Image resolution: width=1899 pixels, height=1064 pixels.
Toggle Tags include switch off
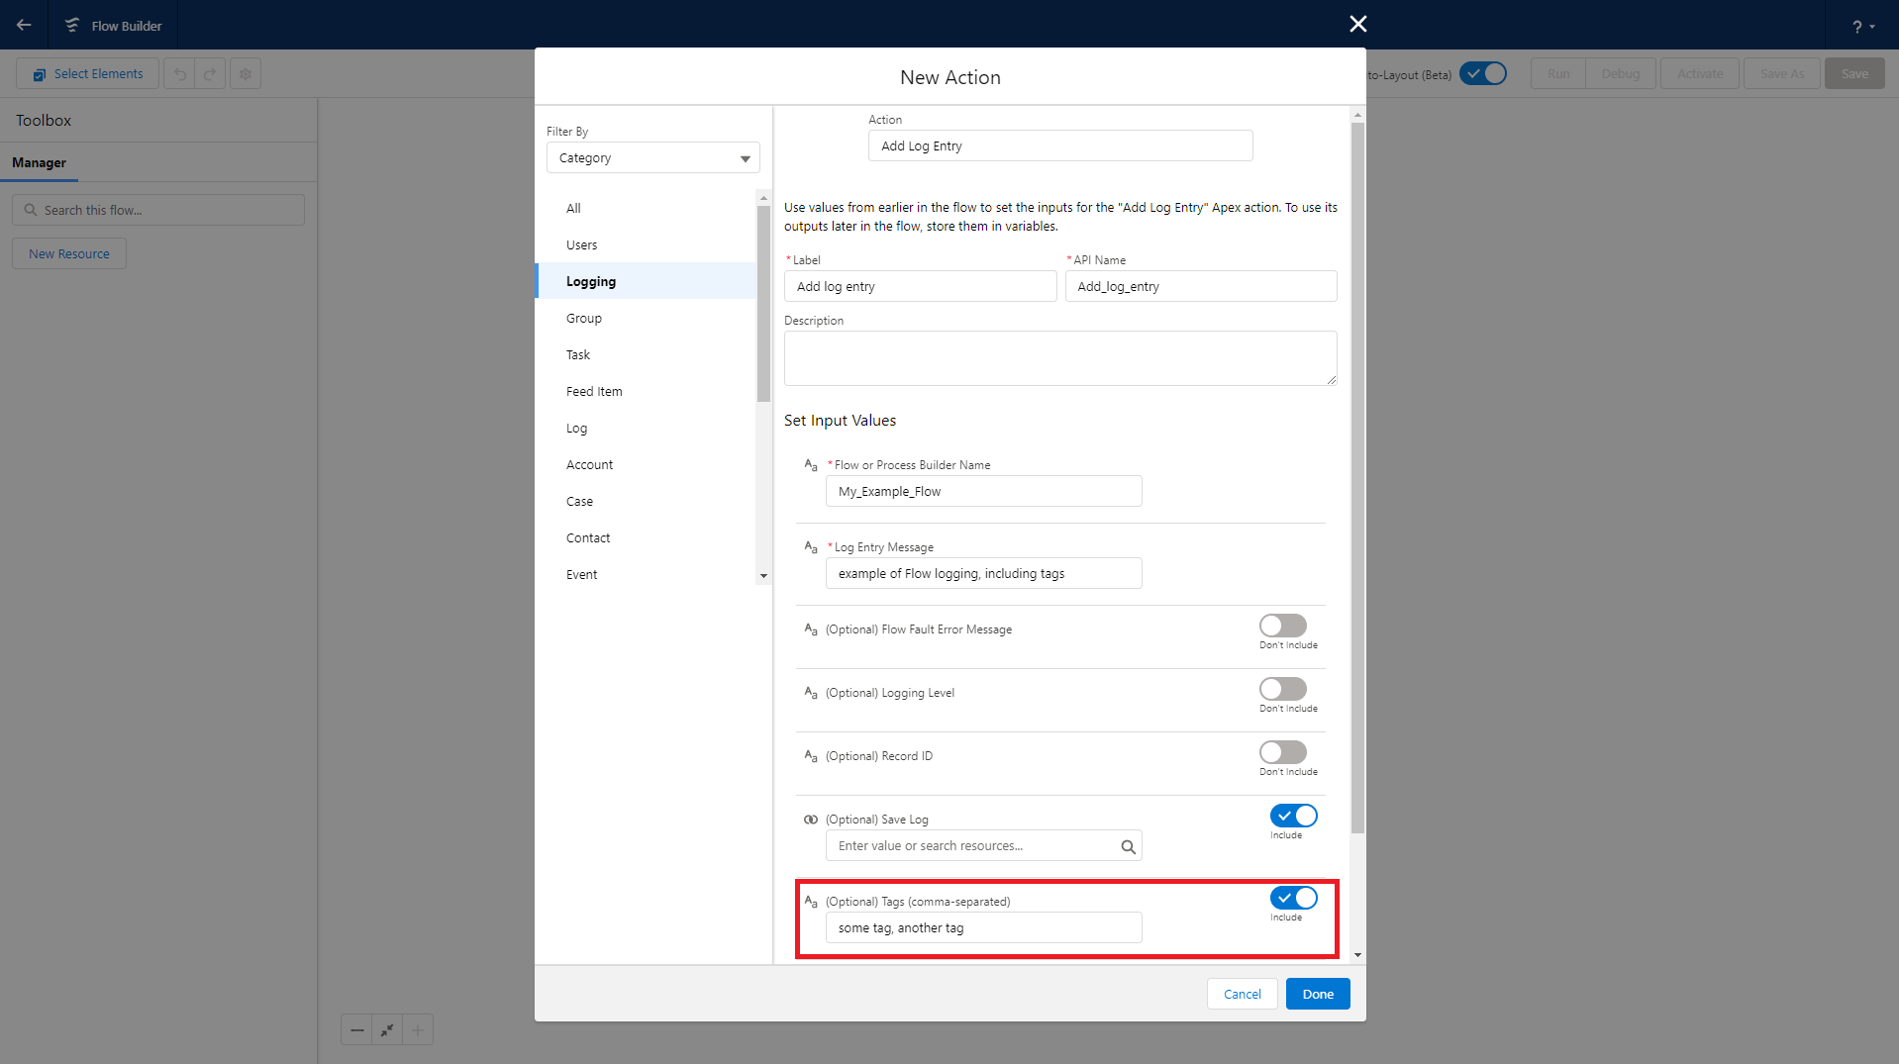[1294, 898]
